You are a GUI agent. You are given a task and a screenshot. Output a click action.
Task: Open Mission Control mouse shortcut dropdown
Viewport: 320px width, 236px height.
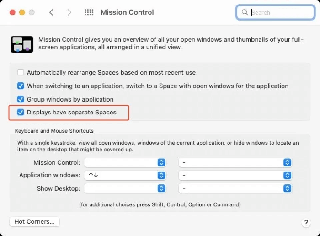coord(235,162)
